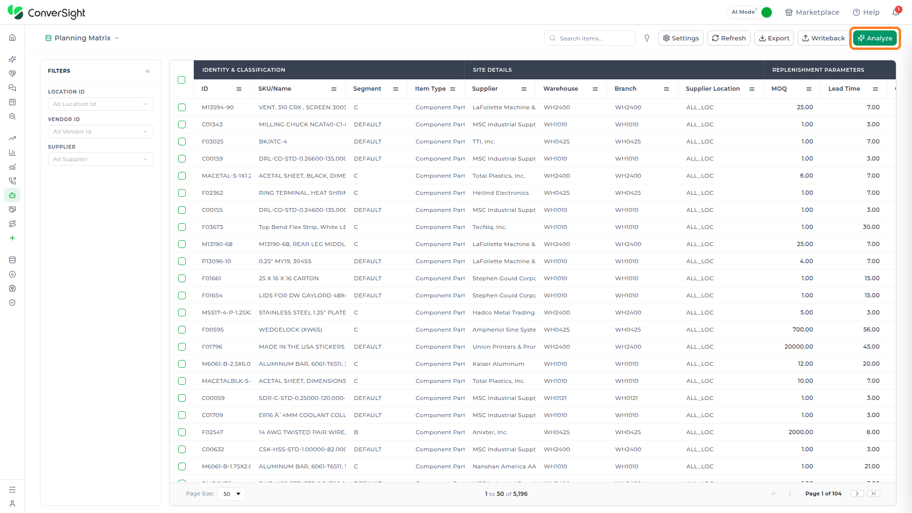Open the sliders adjust icon near the sidebar bottom
Image resolution: width=912 pixels, height=513 pixels.
(12, 489)
